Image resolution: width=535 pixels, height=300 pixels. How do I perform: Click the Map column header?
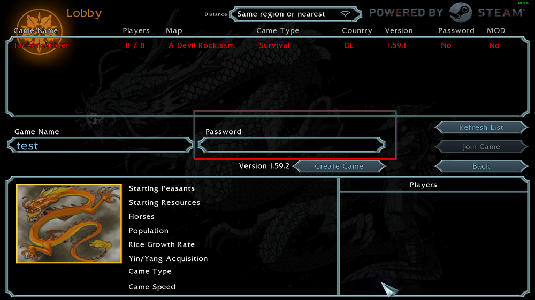coord(174,31)
